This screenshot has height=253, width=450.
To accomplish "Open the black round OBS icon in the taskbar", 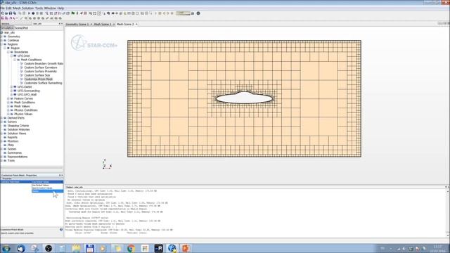I will (49, 248).
